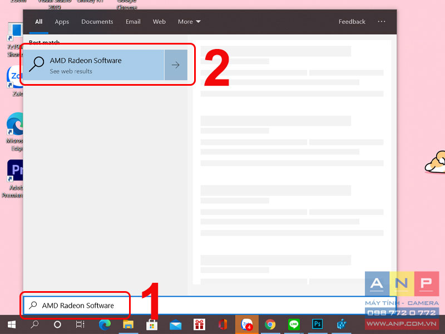Open the Feedback link in search panel
Image resolution: width=445 pixels, height=334 pixels.
352,22
